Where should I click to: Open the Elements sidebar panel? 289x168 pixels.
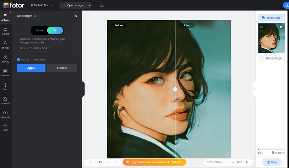pos(5,101)
